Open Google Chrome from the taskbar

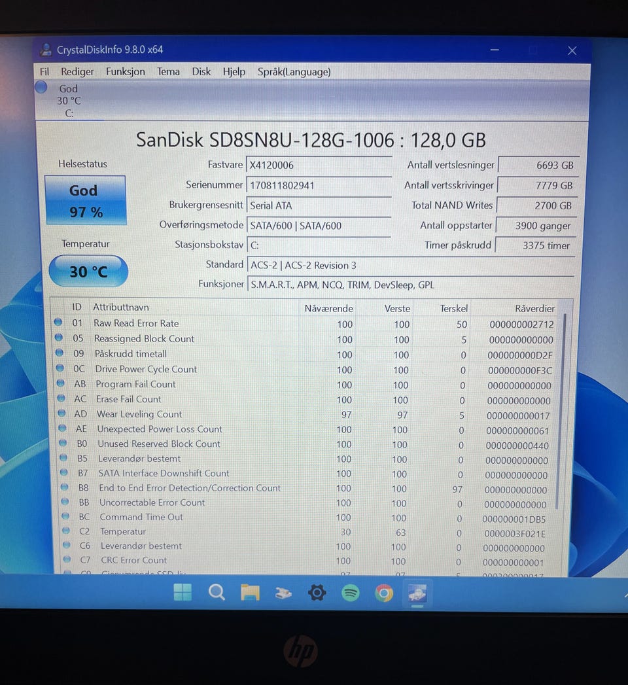click(x=384, y=593)
